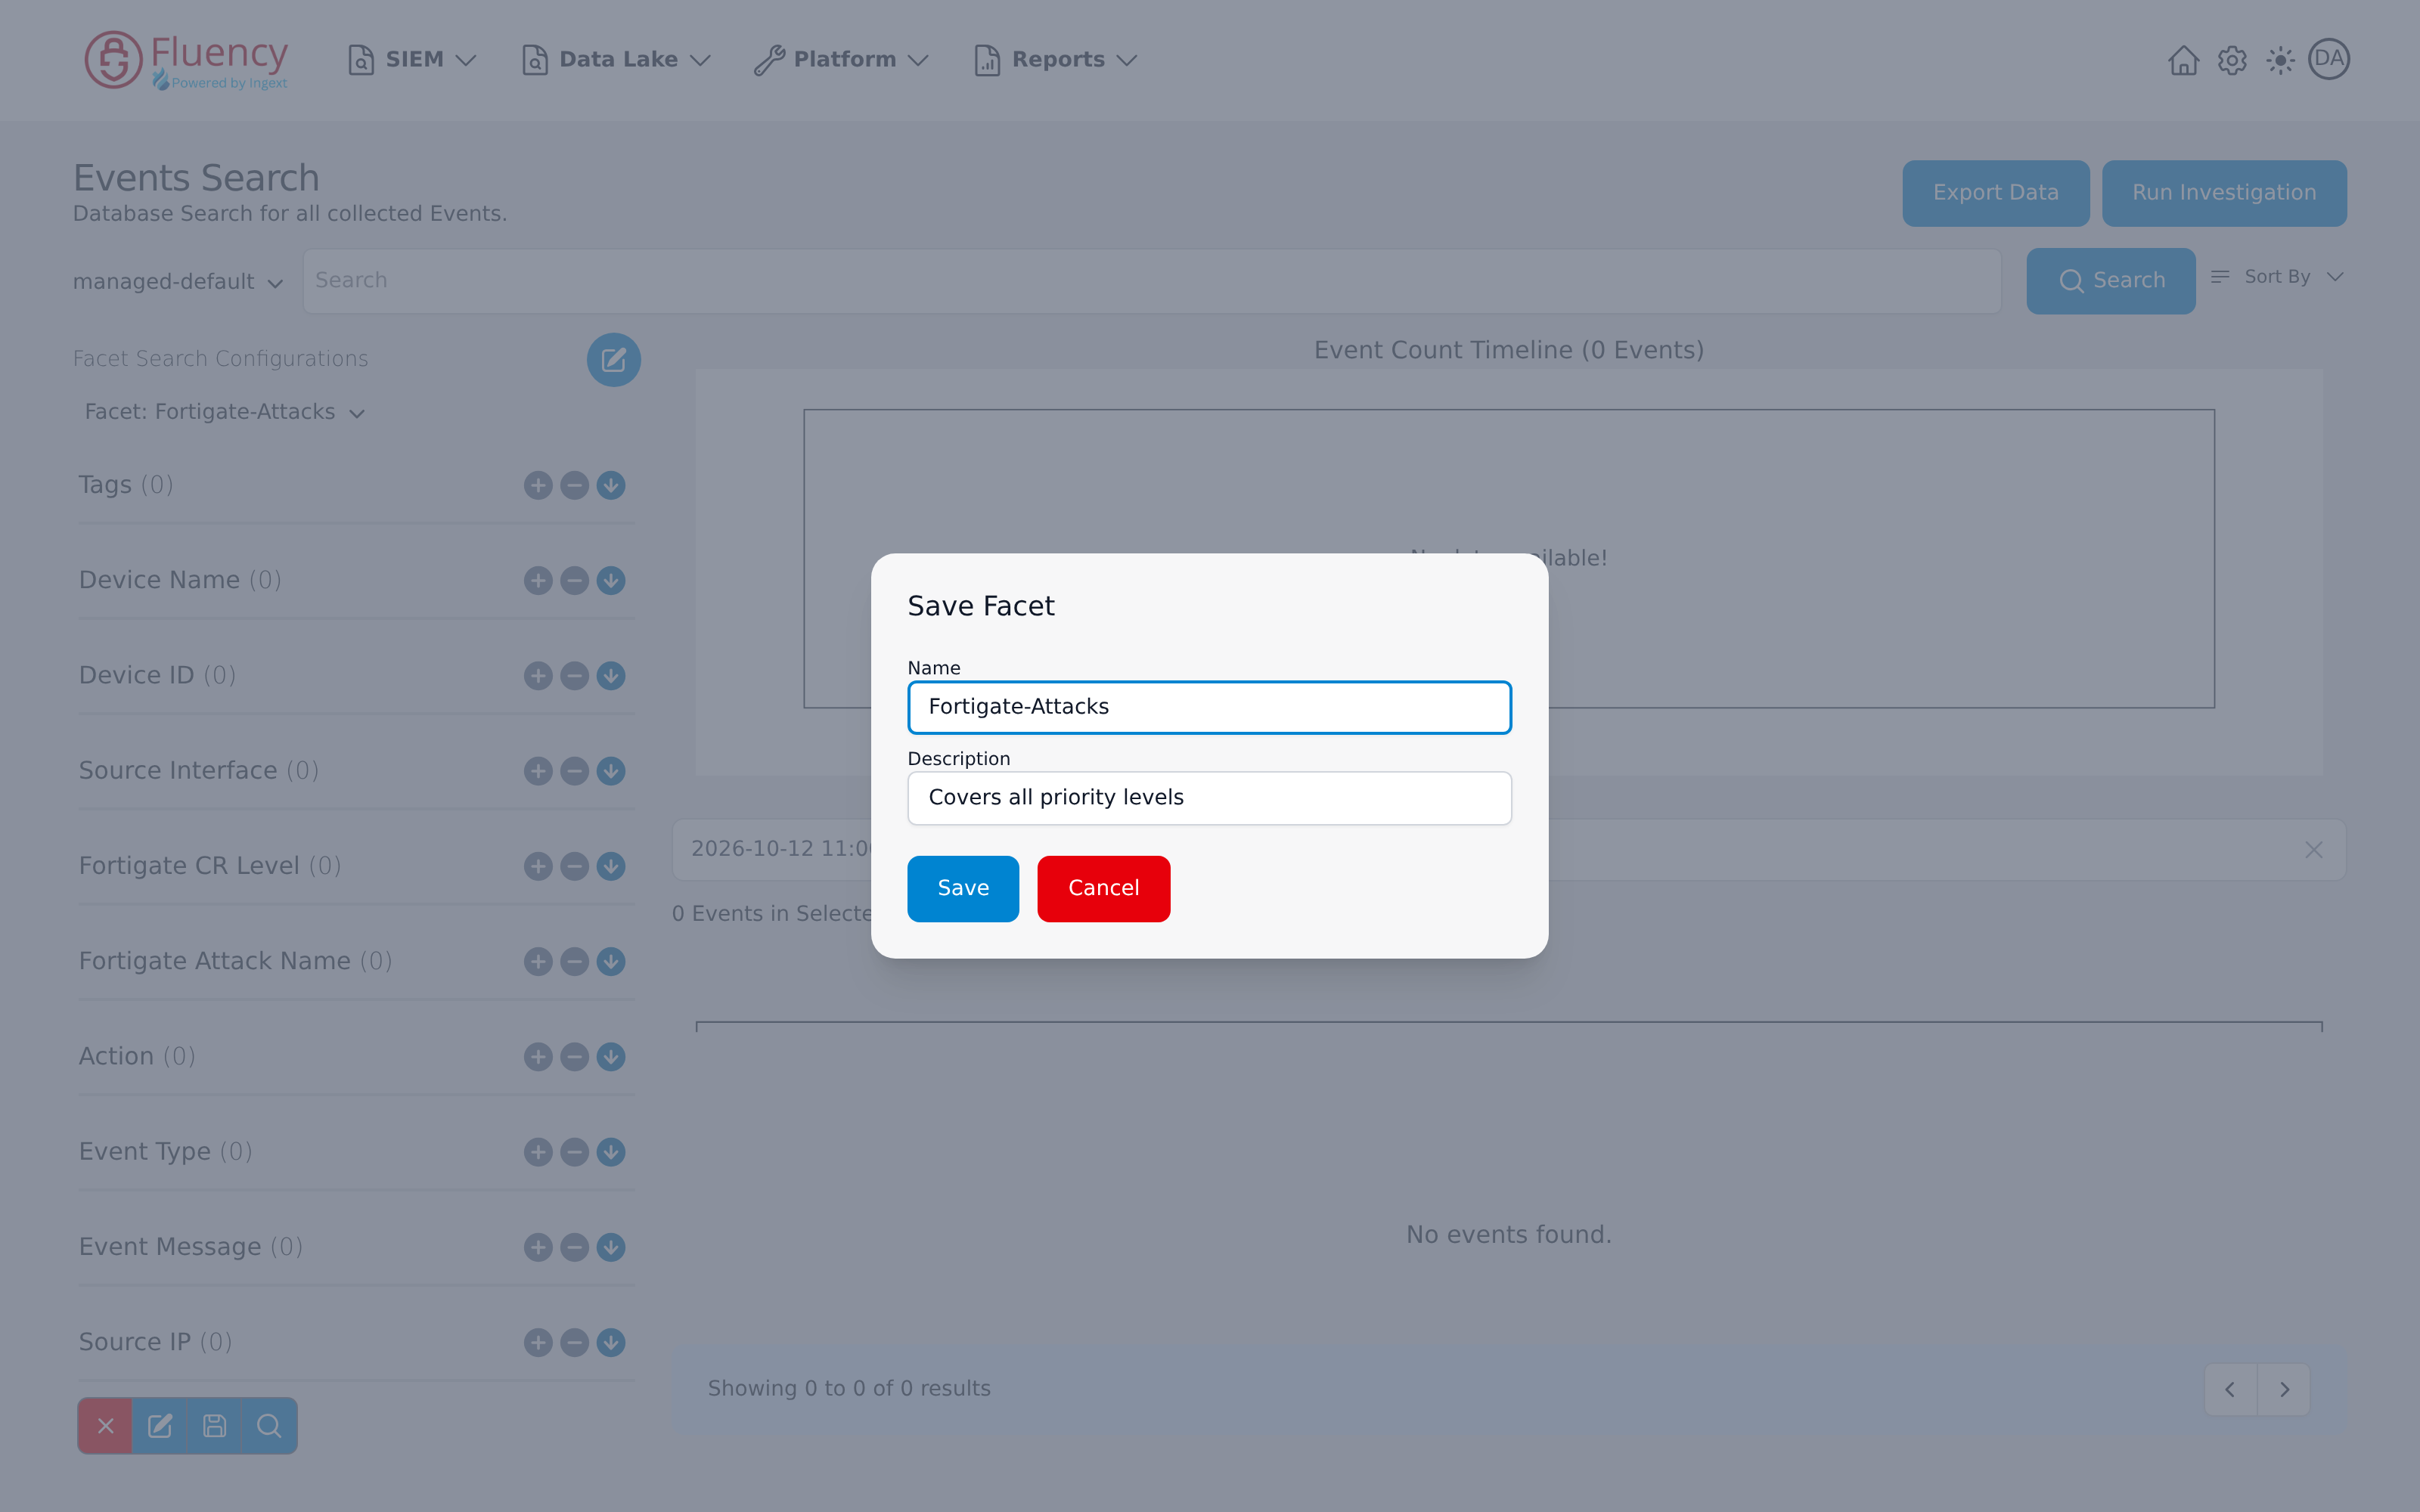2420x1512 pixels.
Task: Open the Platform menu
Action: click(x=841, y=60)
